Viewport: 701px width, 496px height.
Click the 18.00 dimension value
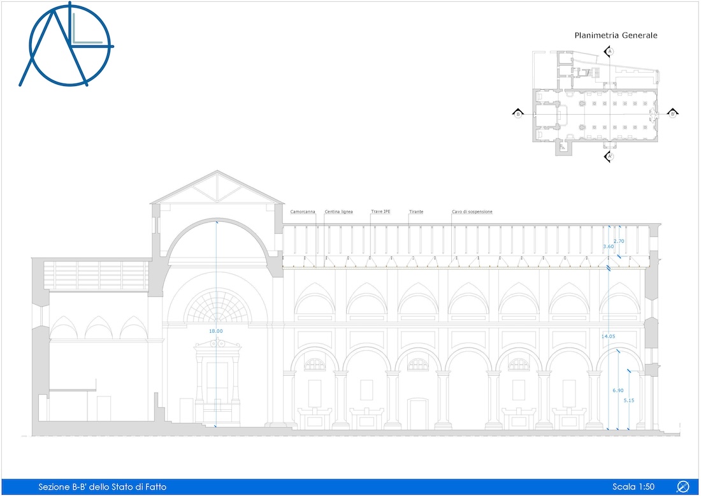(x=217, y=331)
